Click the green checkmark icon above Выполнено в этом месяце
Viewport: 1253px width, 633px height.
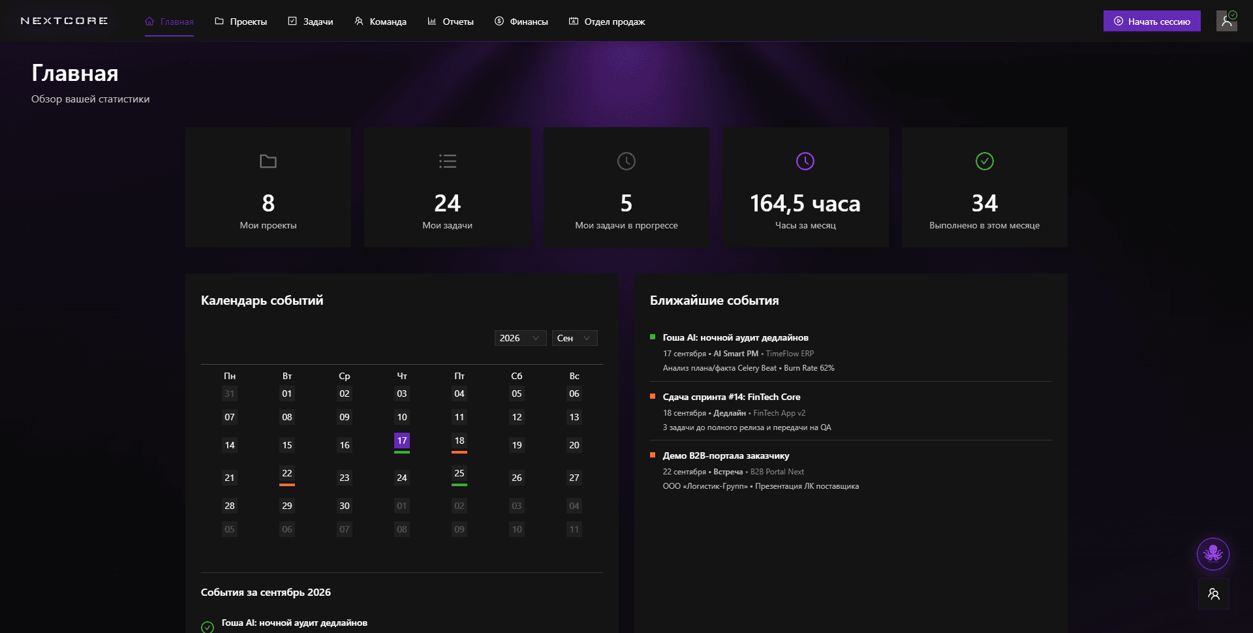(x=985, y=161)
